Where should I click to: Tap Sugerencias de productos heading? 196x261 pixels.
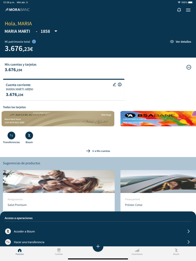[22, 163]
